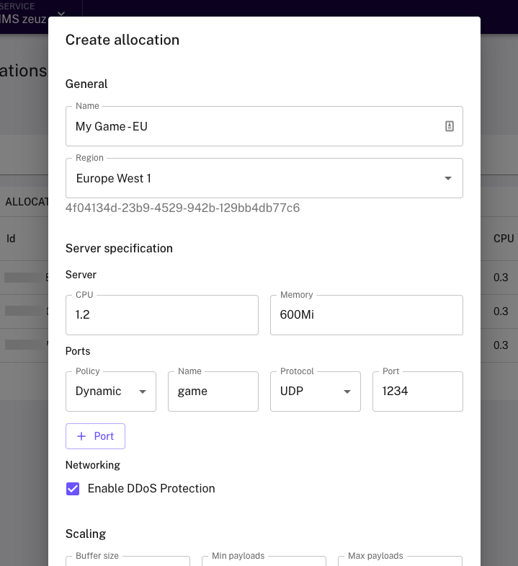Viewport: 518px width, 566px height.
Task: Edit the port Name field 'game'
Action: (213, 392)
